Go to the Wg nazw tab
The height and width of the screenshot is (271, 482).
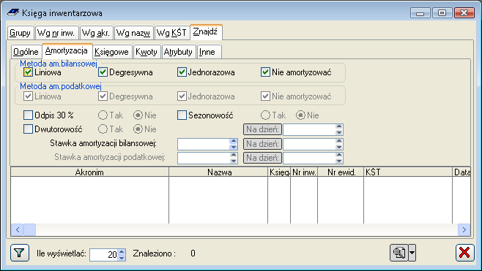coord(134,33)
